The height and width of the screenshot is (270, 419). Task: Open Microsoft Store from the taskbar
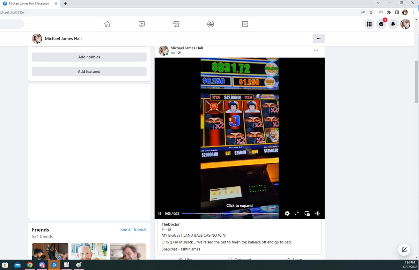coord(5,265)
